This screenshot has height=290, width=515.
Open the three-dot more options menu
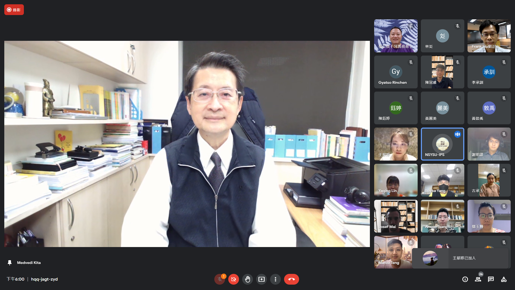click(x=275, y=279)
